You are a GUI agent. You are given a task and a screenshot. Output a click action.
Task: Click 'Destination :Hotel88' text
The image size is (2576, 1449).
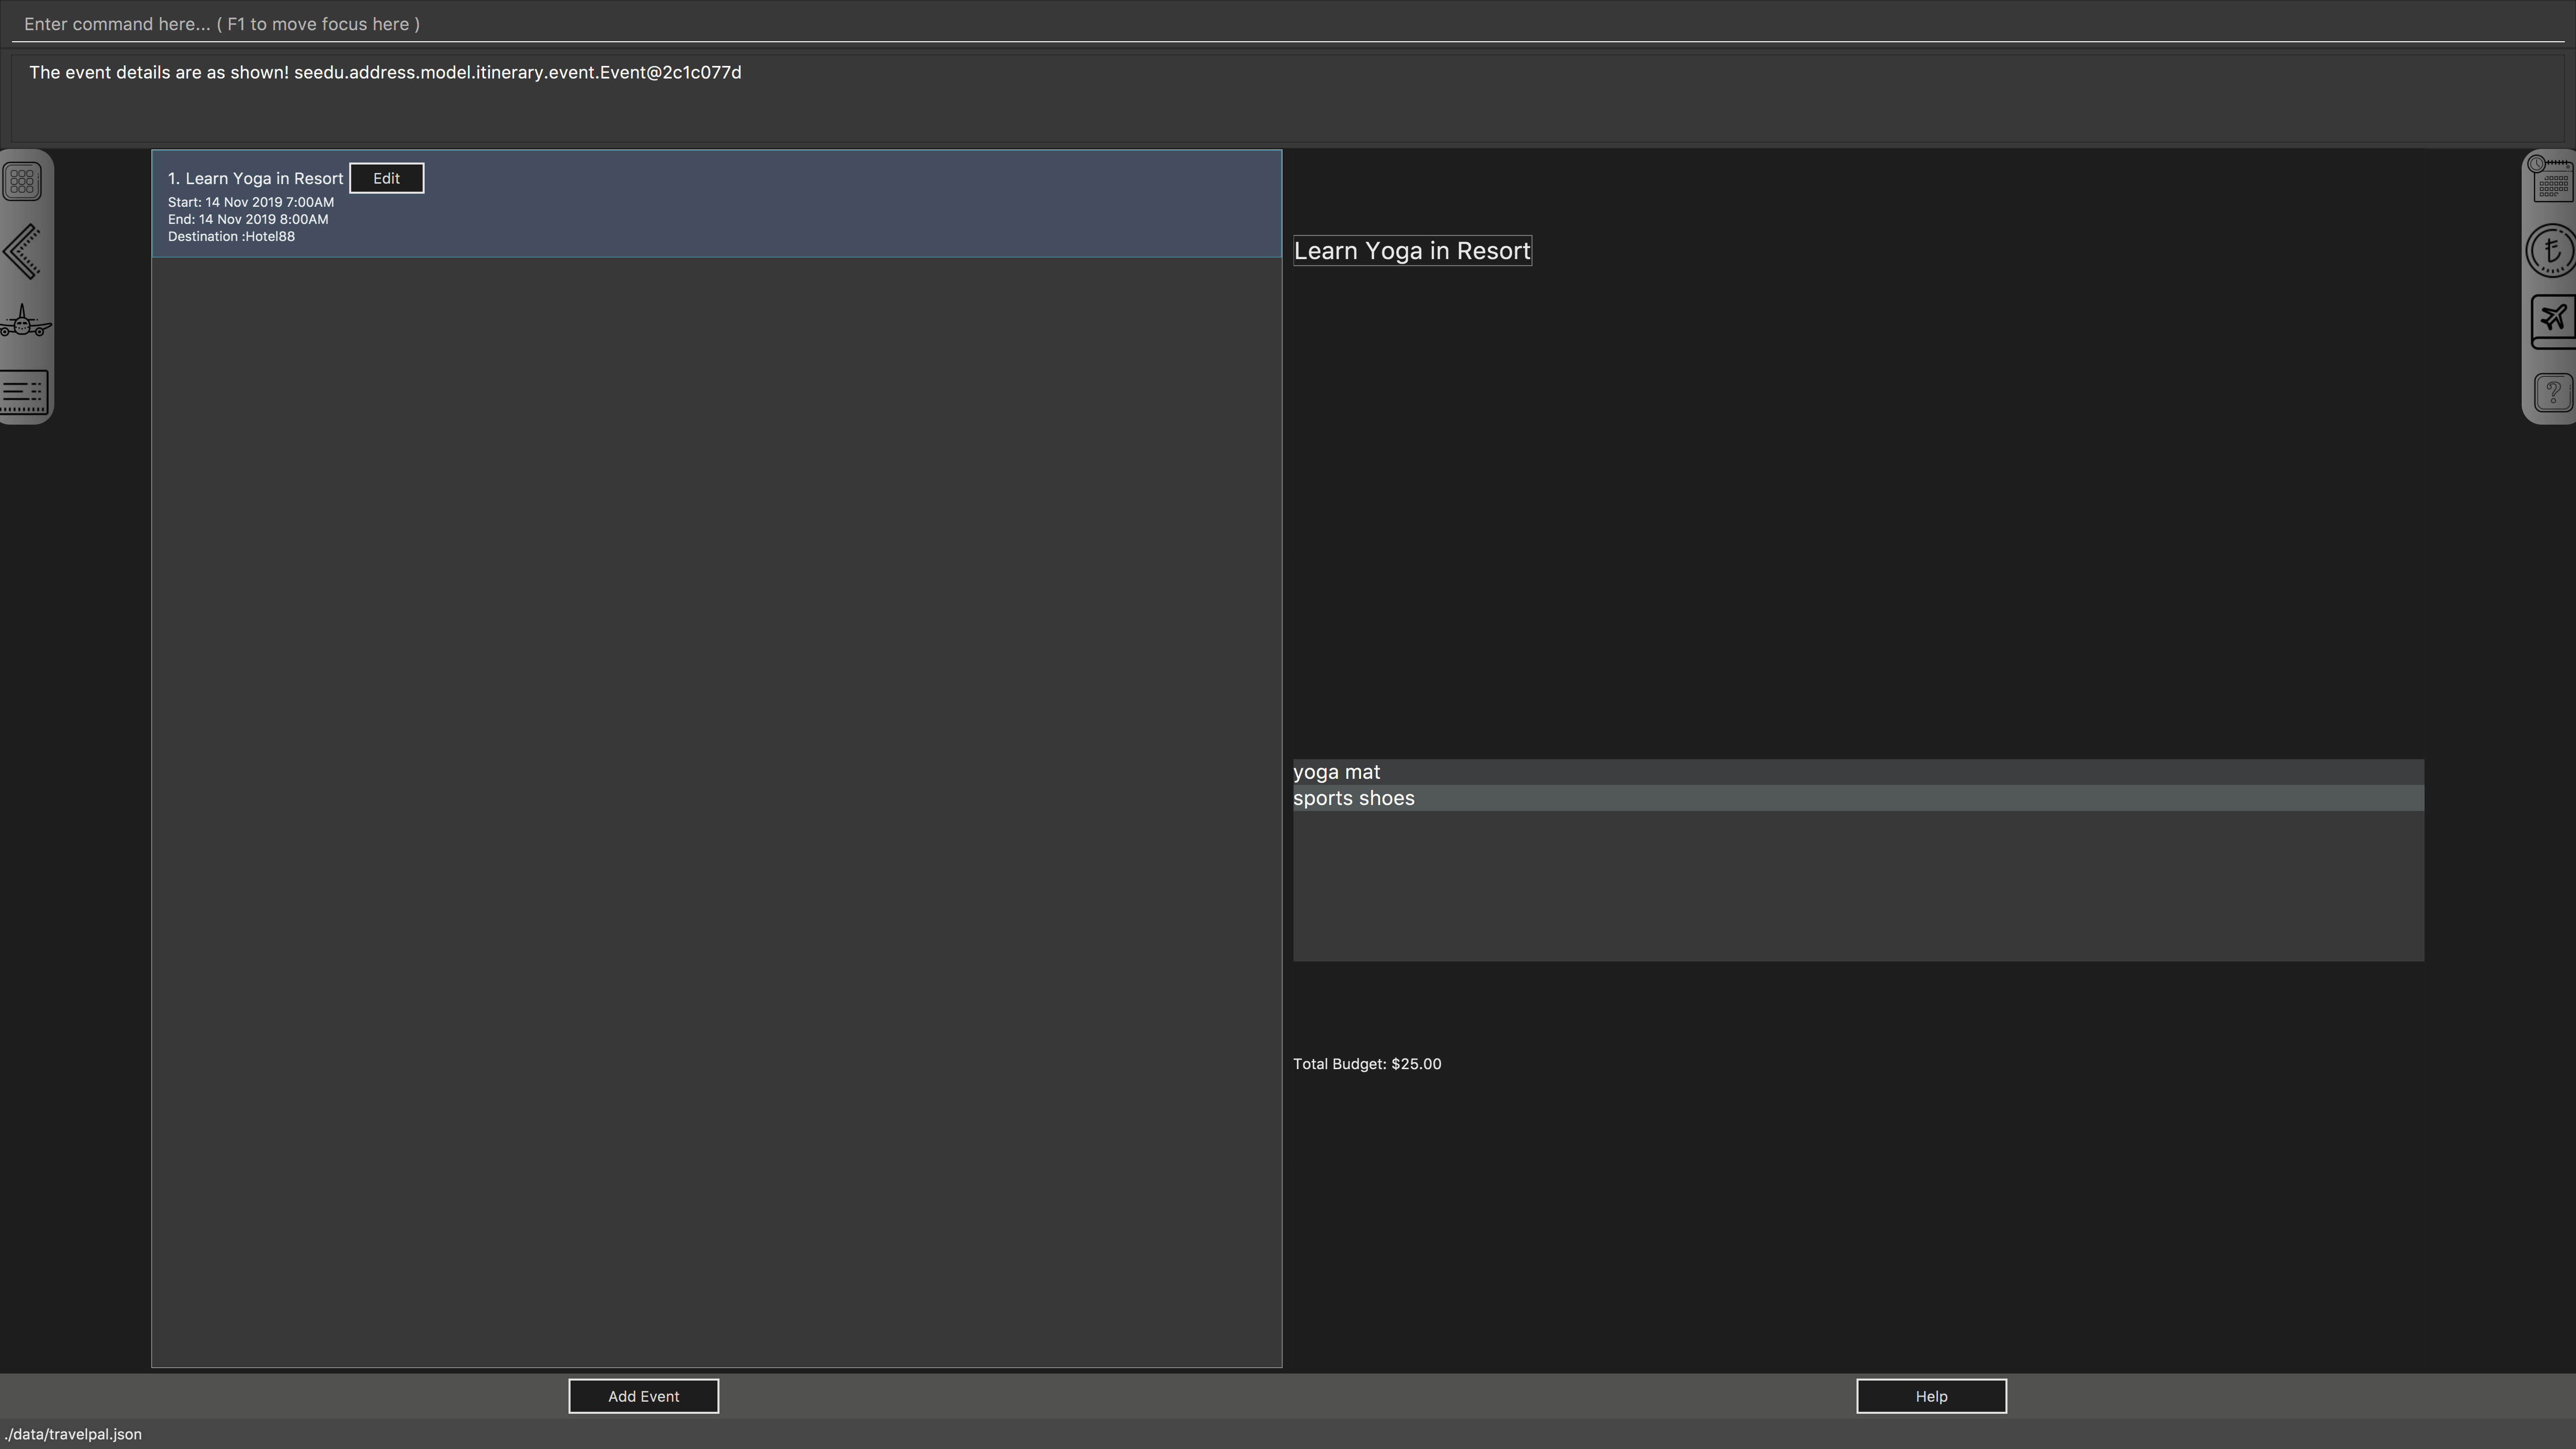[231, 236]
